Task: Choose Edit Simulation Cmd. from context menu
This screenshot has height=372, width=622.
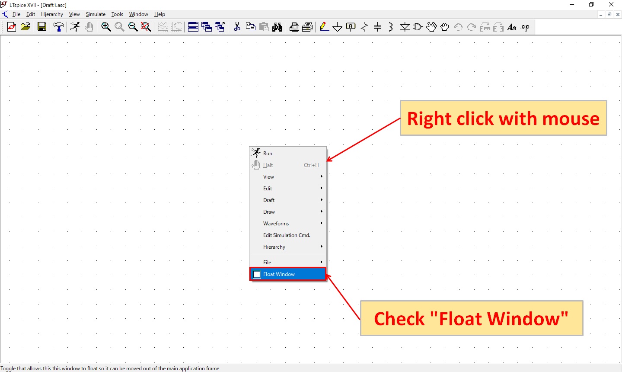Action: (287, 235)
